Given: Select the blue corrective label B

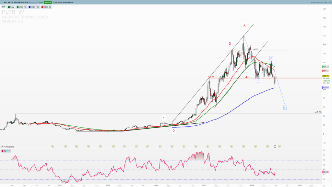Looking at the screenshot, I should point(271,58).
